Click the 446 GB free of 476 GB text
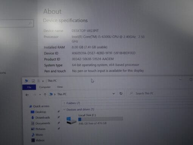The height and width of the screenshot is (145, 193). click(x=93, y=123)
